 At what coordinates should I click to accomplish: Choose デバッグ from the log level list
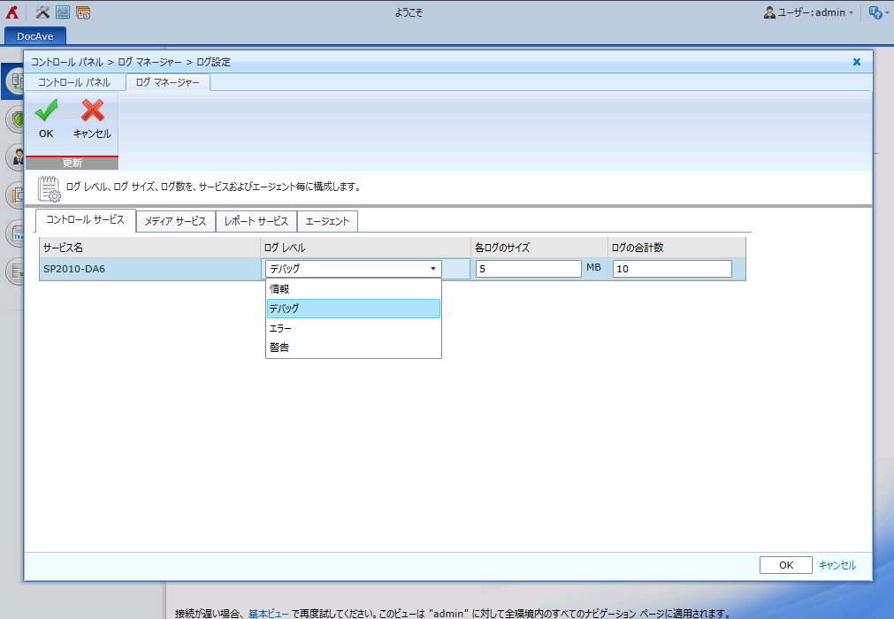coord(354,309)
